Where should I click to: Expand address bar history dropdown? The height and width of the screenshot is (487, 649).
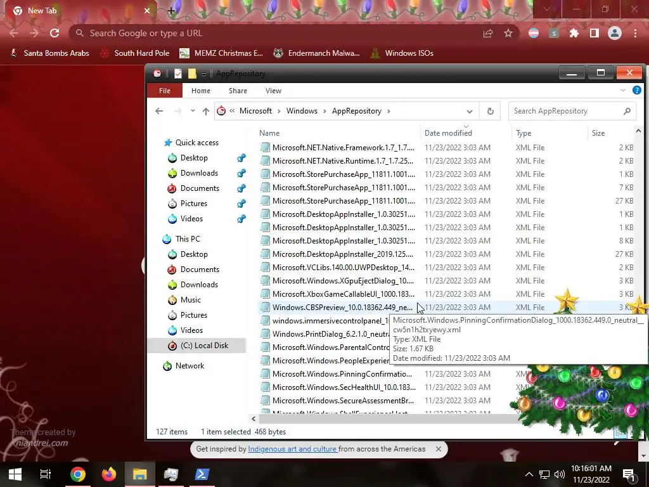pos(470,112)
